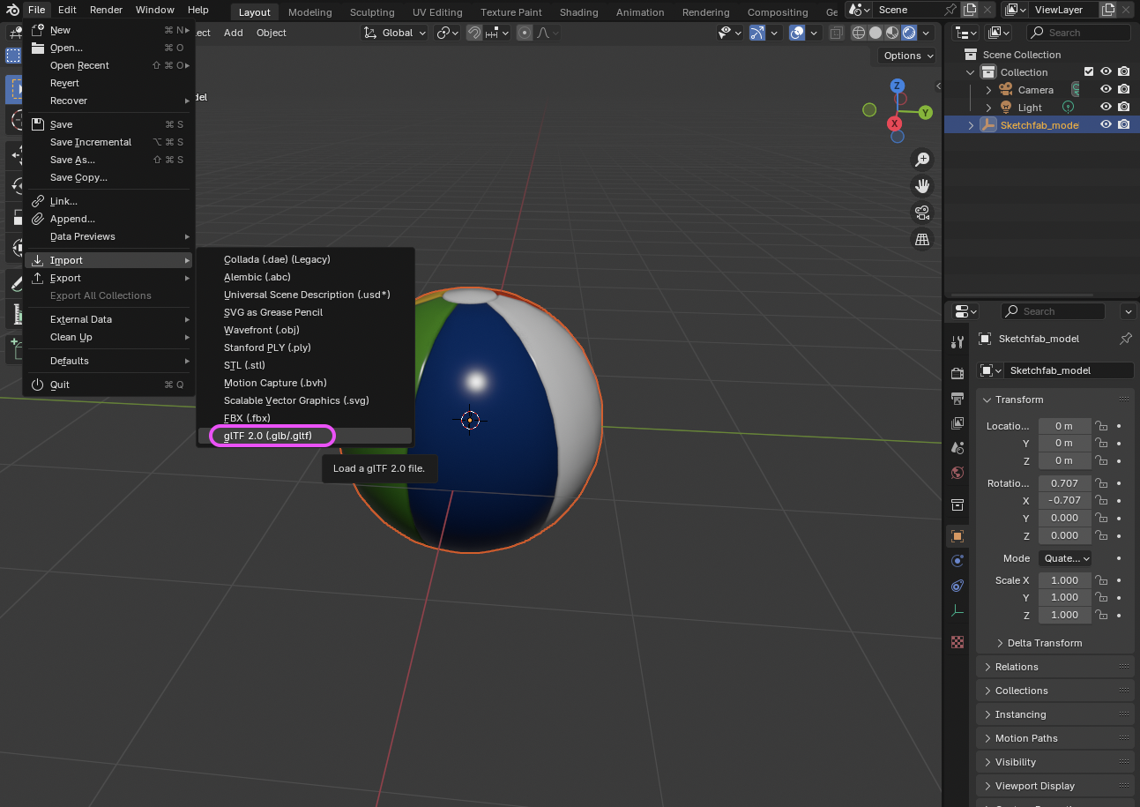Toggle the camera view icon
1140x807 pixels.
click(x=922, y=213)
